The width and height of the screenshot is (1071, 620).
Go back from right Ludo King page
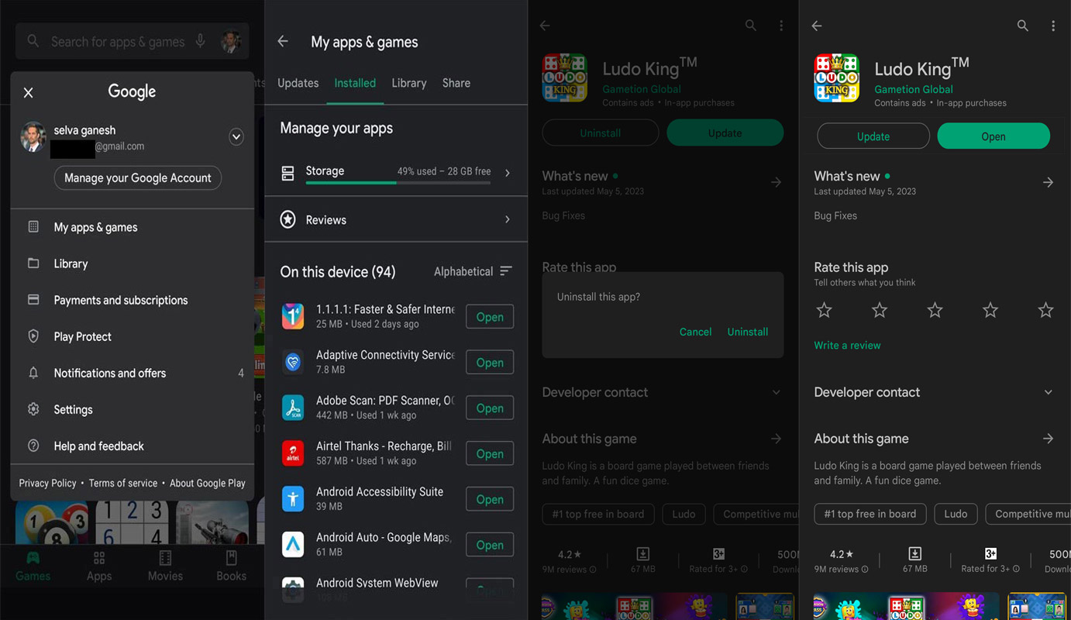click(x=817, y=26)
